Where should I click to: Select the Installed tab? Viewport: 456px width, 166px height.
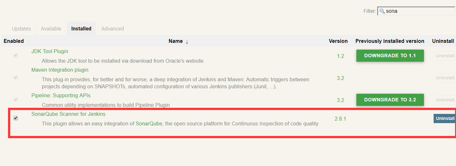(81, 29)
